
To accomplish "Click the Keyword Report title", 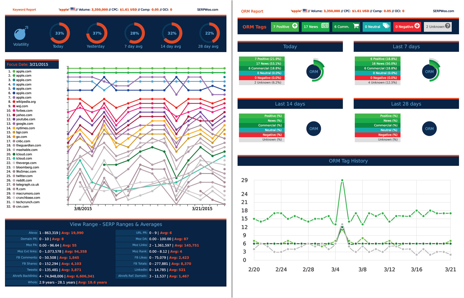I will click(24, 10).
